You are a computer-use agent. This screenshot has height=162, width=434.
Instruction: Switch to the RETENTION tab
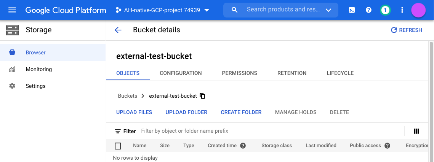[292, 73]
